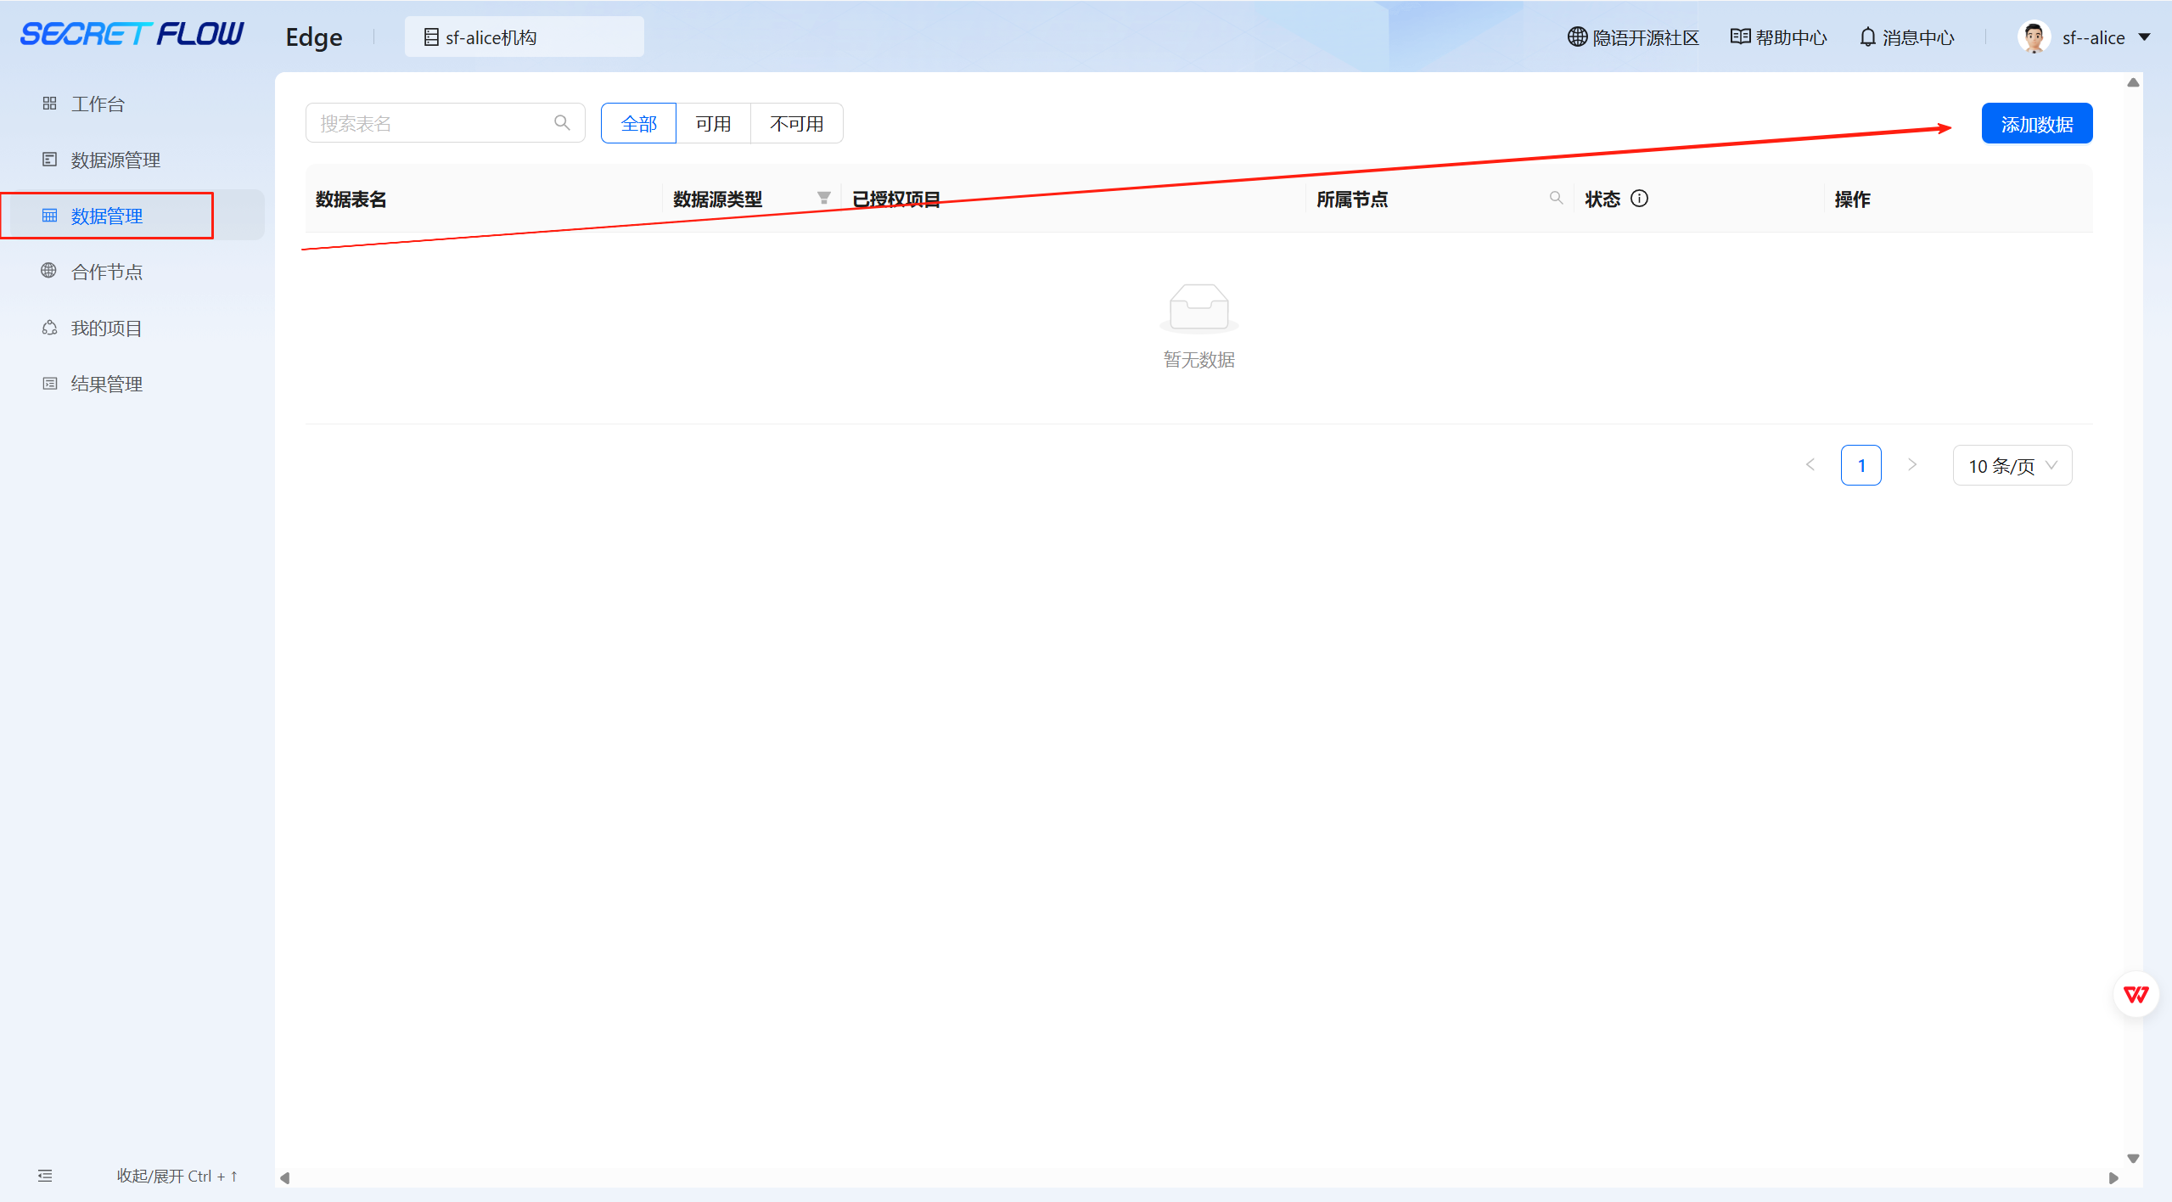Select the 可用 filter option

[x=713, y=124]
